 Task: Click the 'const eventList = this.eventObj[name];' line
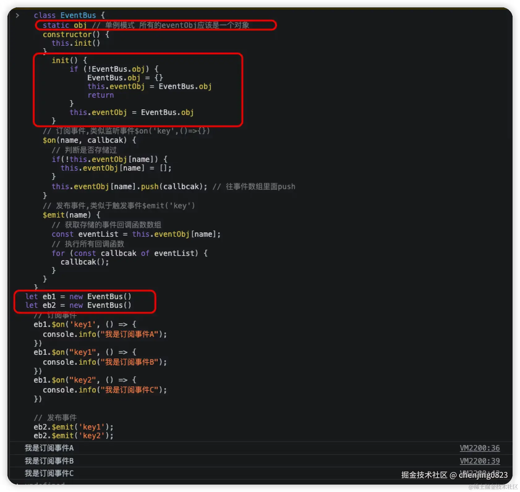click(x=136, y=234)
